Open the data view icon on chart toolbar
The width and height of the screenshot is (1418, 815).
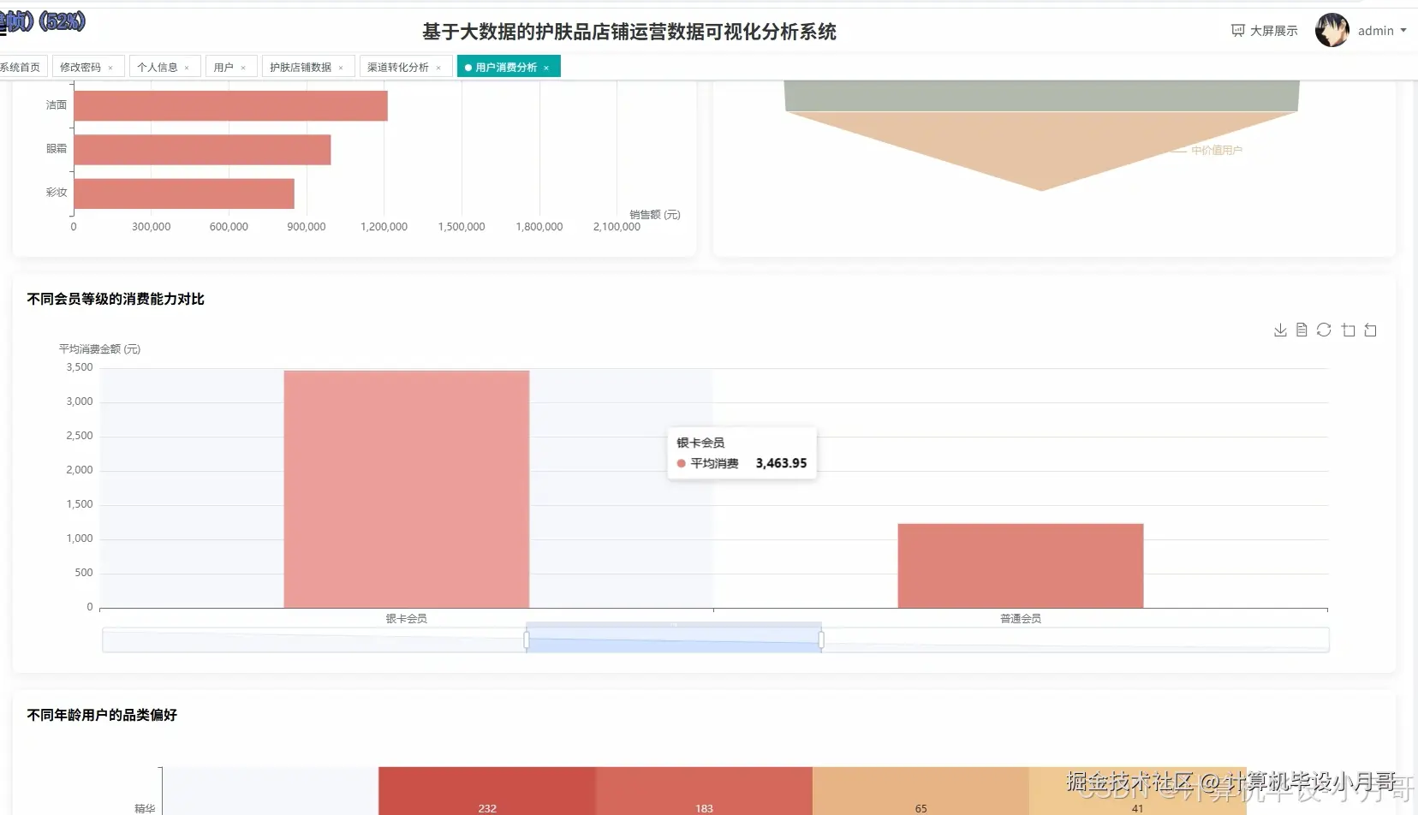point(1302,330)
